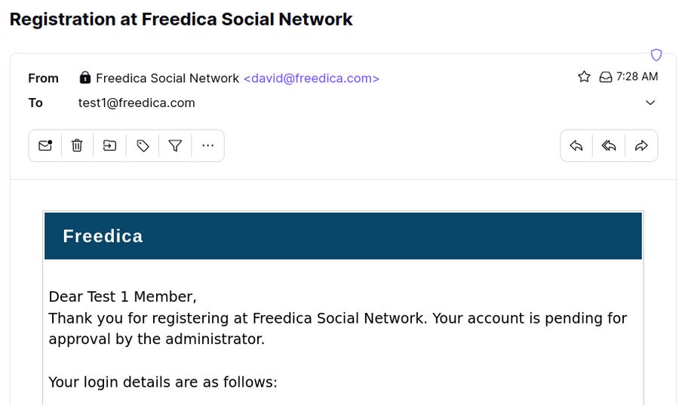Forward this registration email

coord(641,146)
